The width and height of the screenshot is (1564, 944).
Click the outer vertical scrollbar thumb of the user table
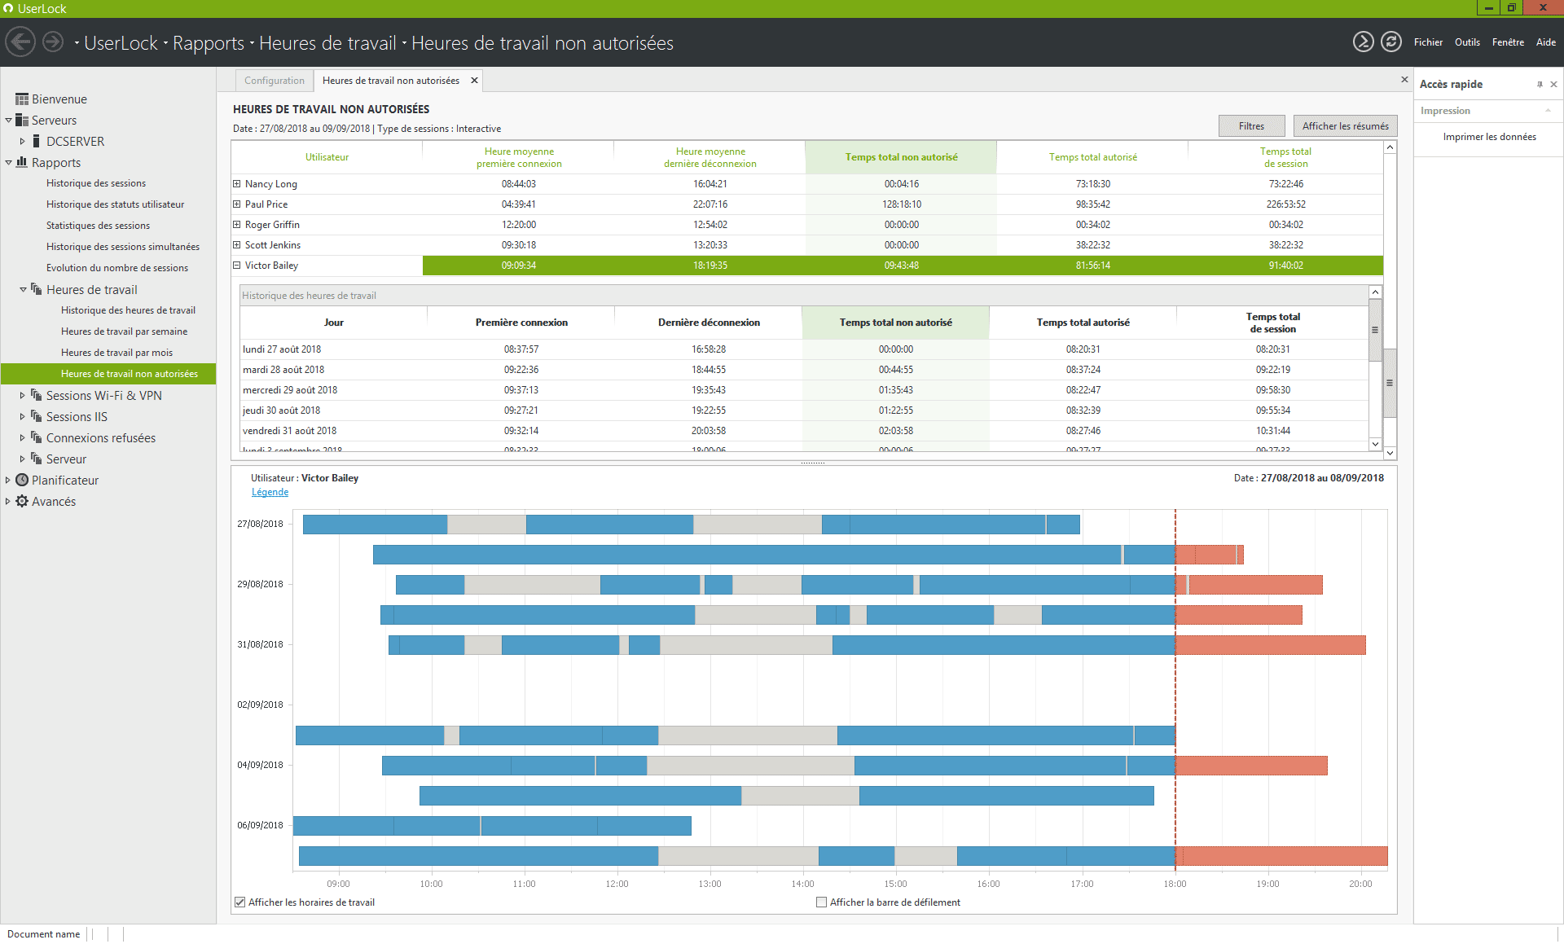1390,383
